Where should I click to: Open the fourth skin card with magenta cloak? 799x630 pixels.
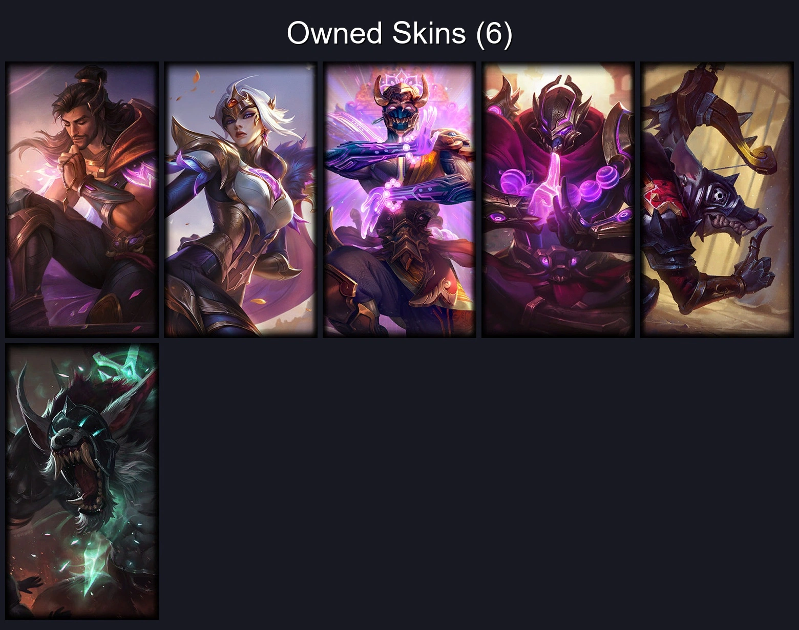tap(558, 199)
